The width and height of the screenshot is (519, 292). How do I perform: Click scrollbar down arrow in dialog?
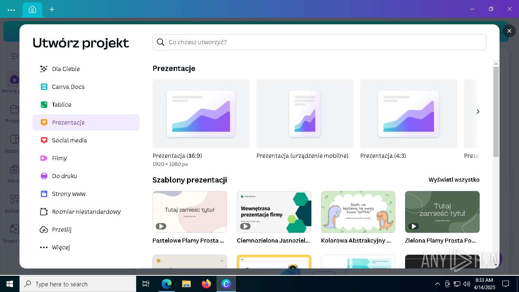point(496,265)
